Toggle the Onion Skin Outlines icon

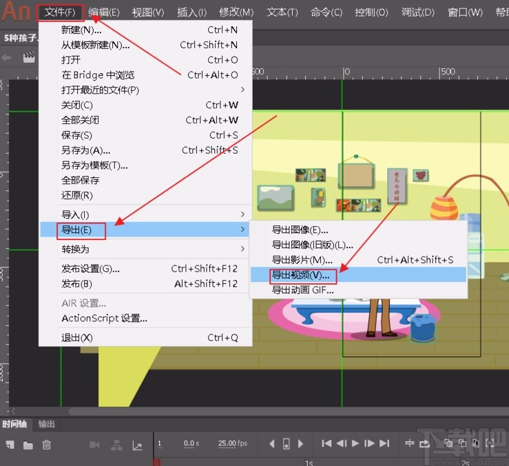tap(462, 443)
